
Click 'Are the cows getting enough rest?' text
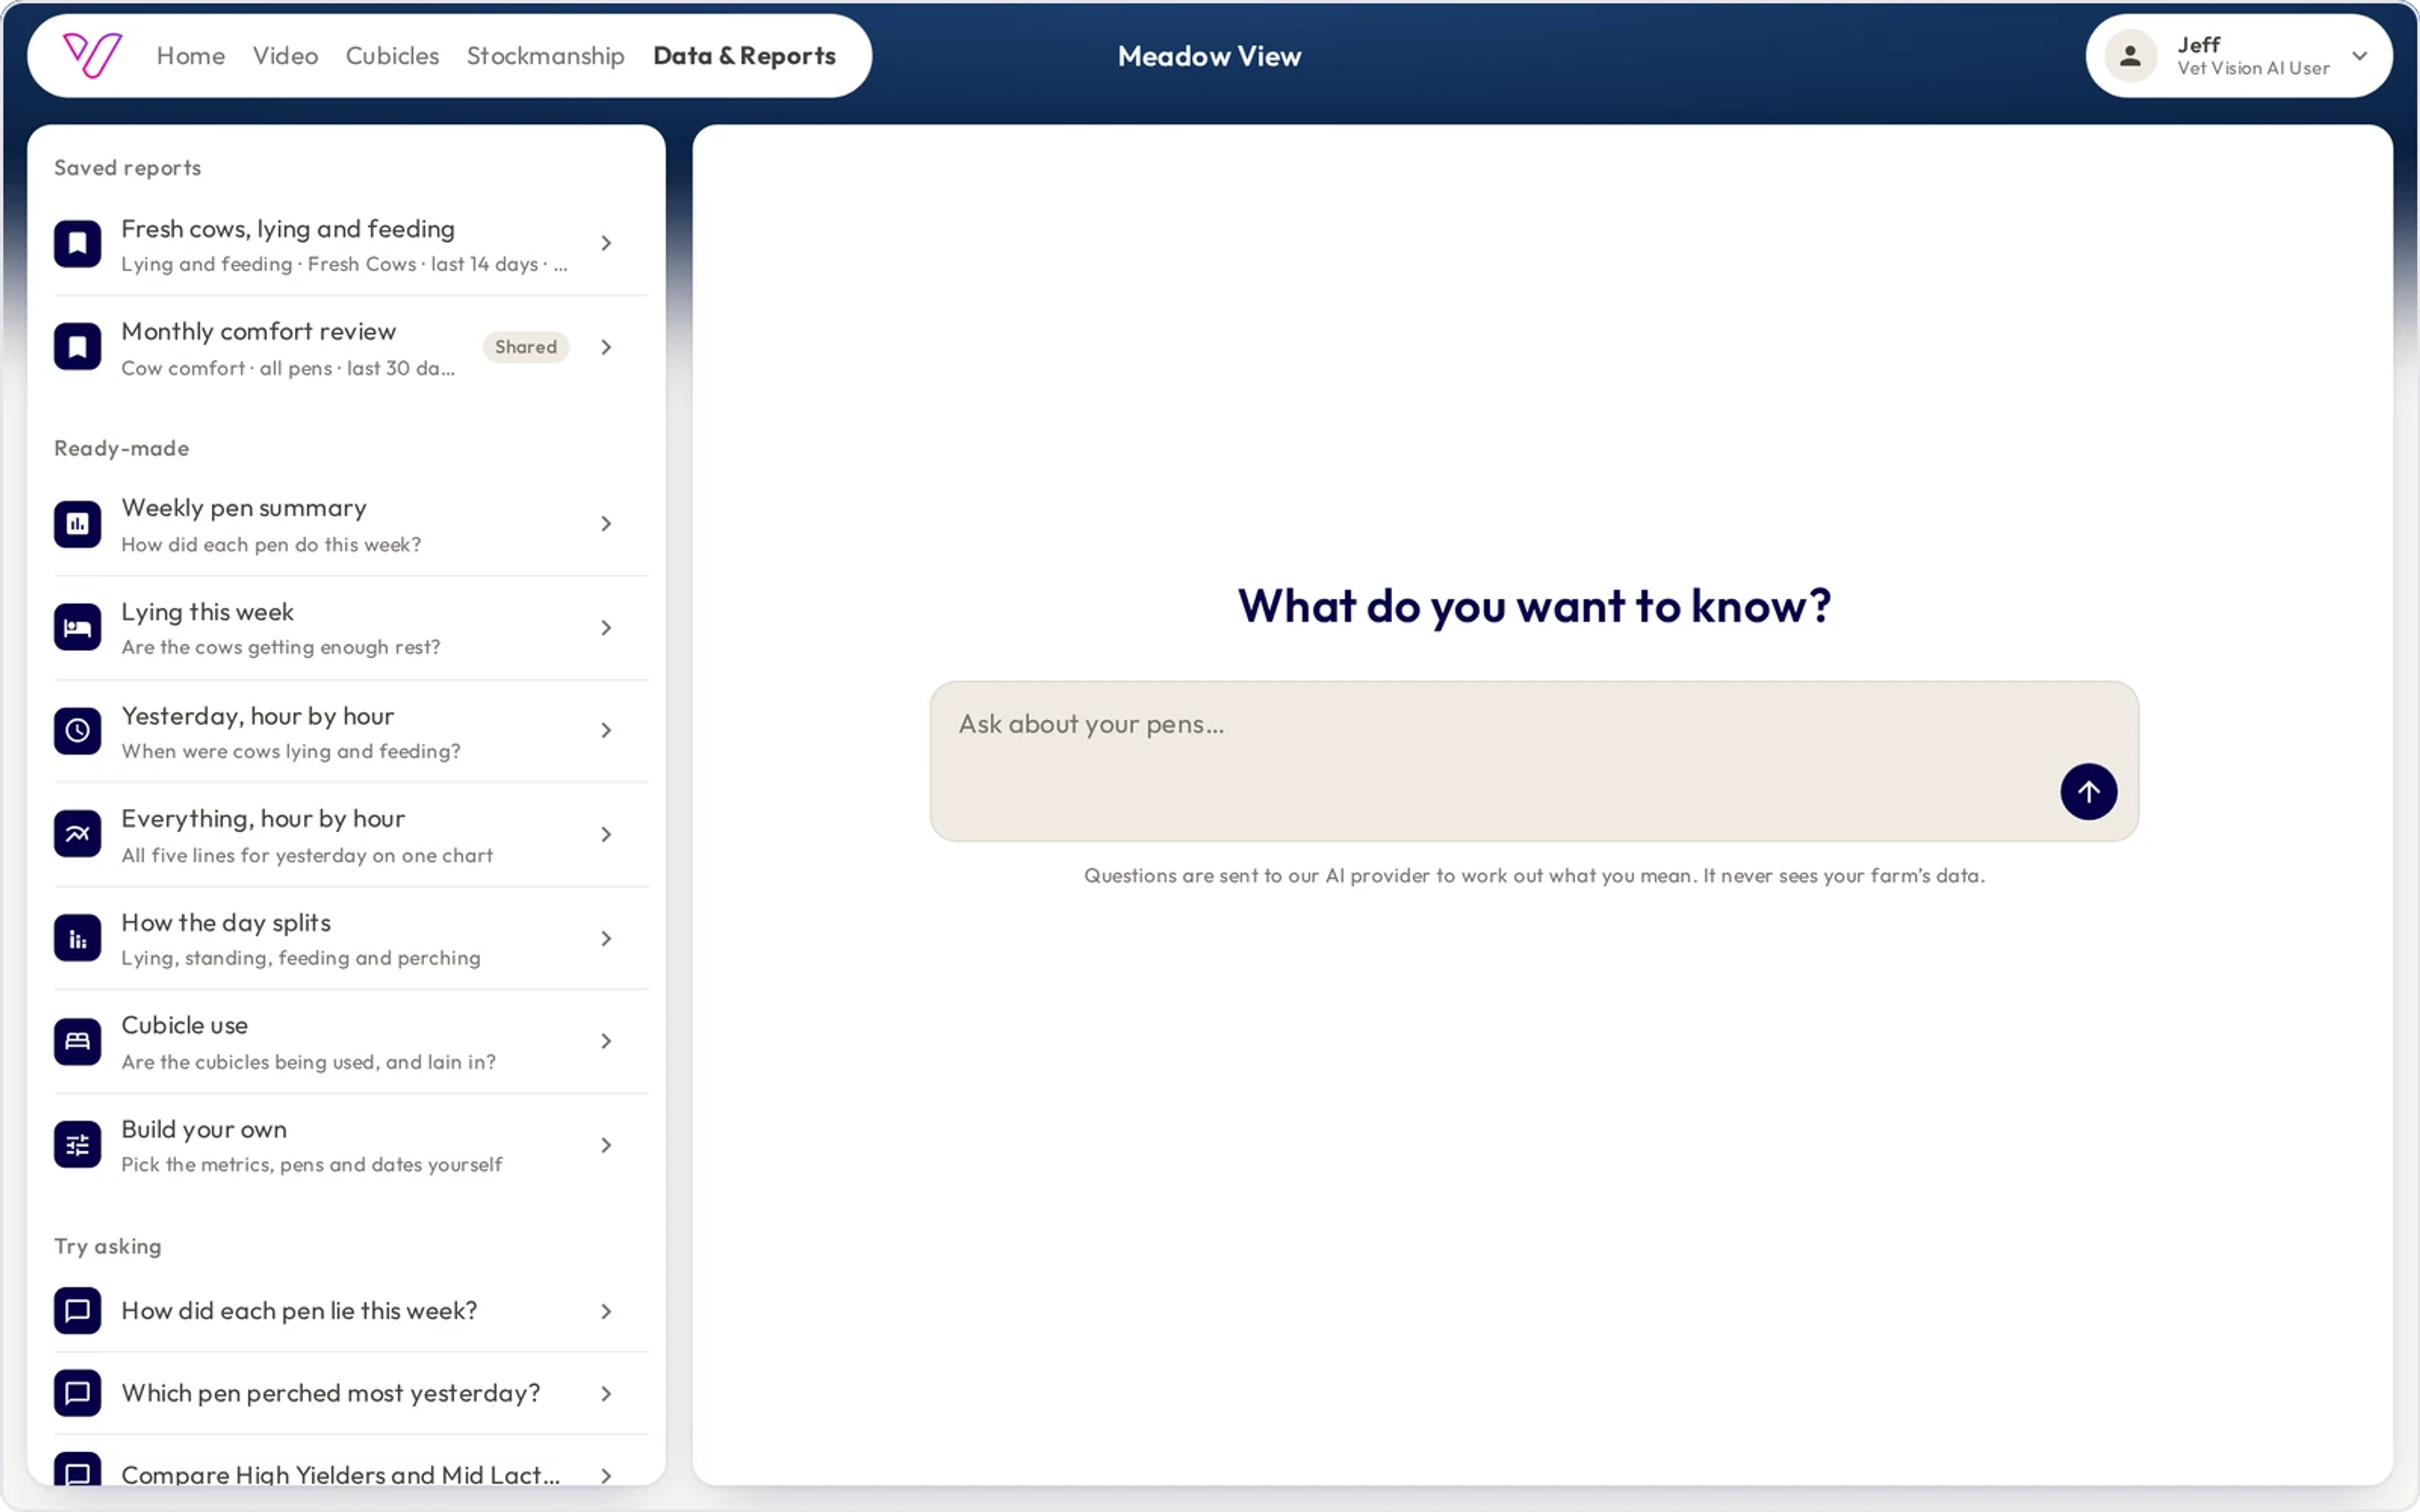click(x=281, y=647)
